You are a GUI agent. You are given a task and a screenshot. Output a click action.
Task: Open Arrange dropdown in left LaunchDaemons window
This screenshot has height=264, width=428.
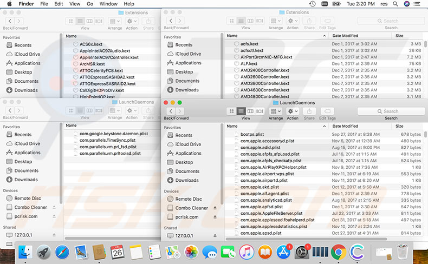(x=115, y=110)
